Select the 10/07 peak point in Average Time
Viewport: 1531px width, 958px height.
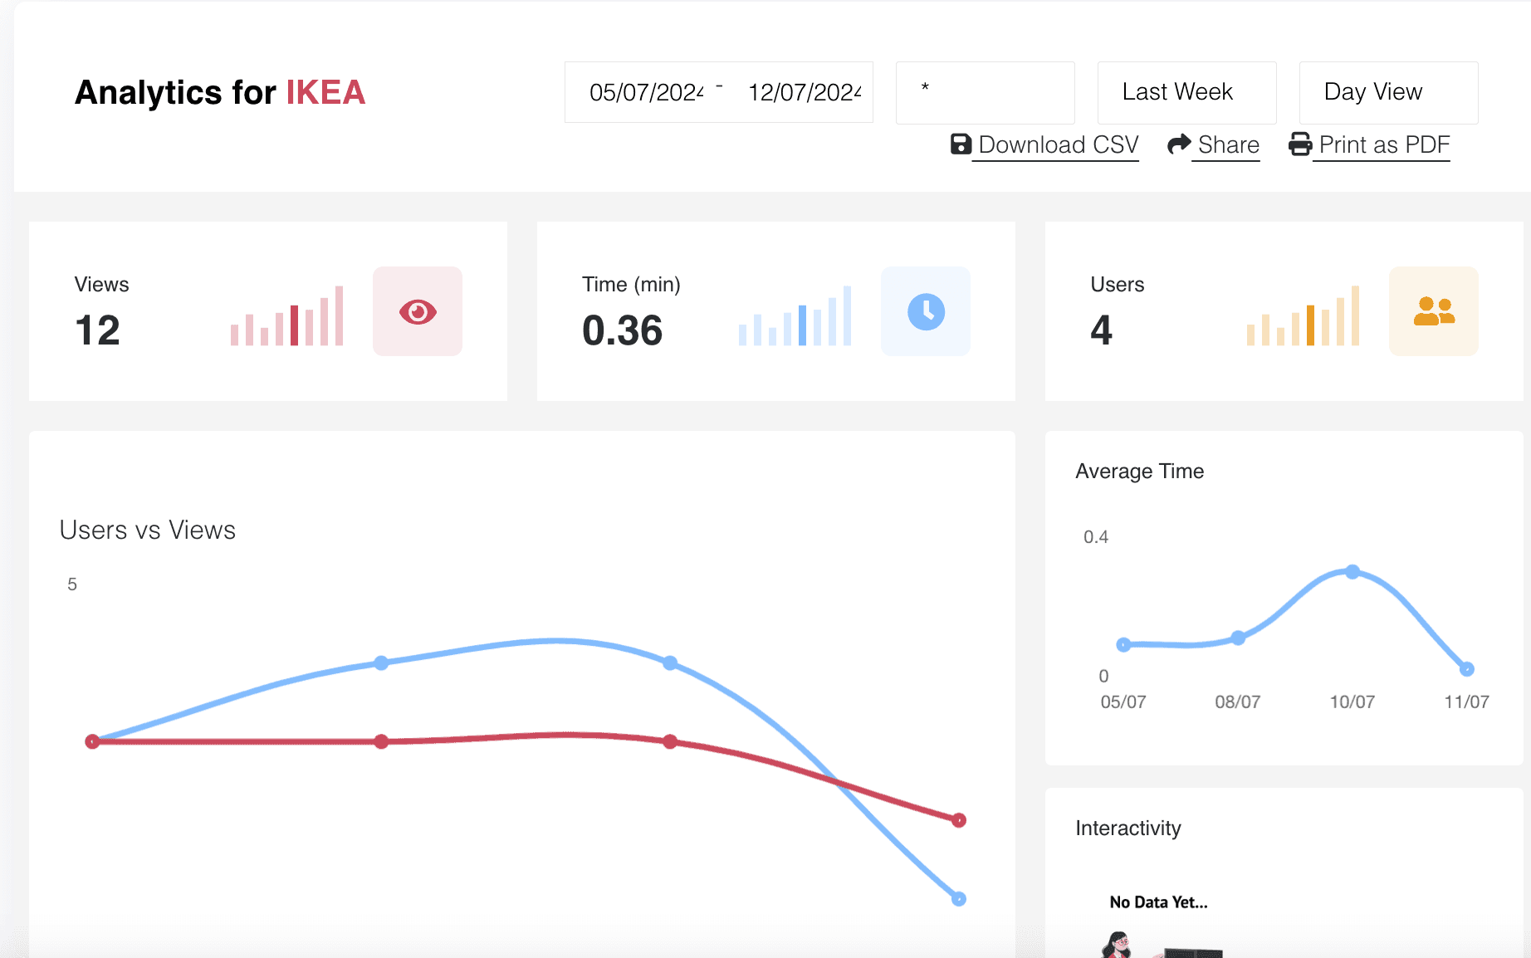tap(1352, 572)
